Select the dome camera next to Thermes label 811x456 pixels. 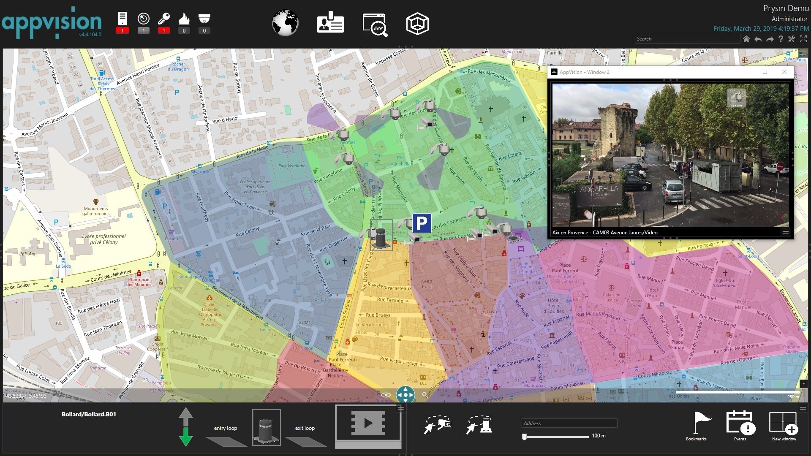click(343, 135)
